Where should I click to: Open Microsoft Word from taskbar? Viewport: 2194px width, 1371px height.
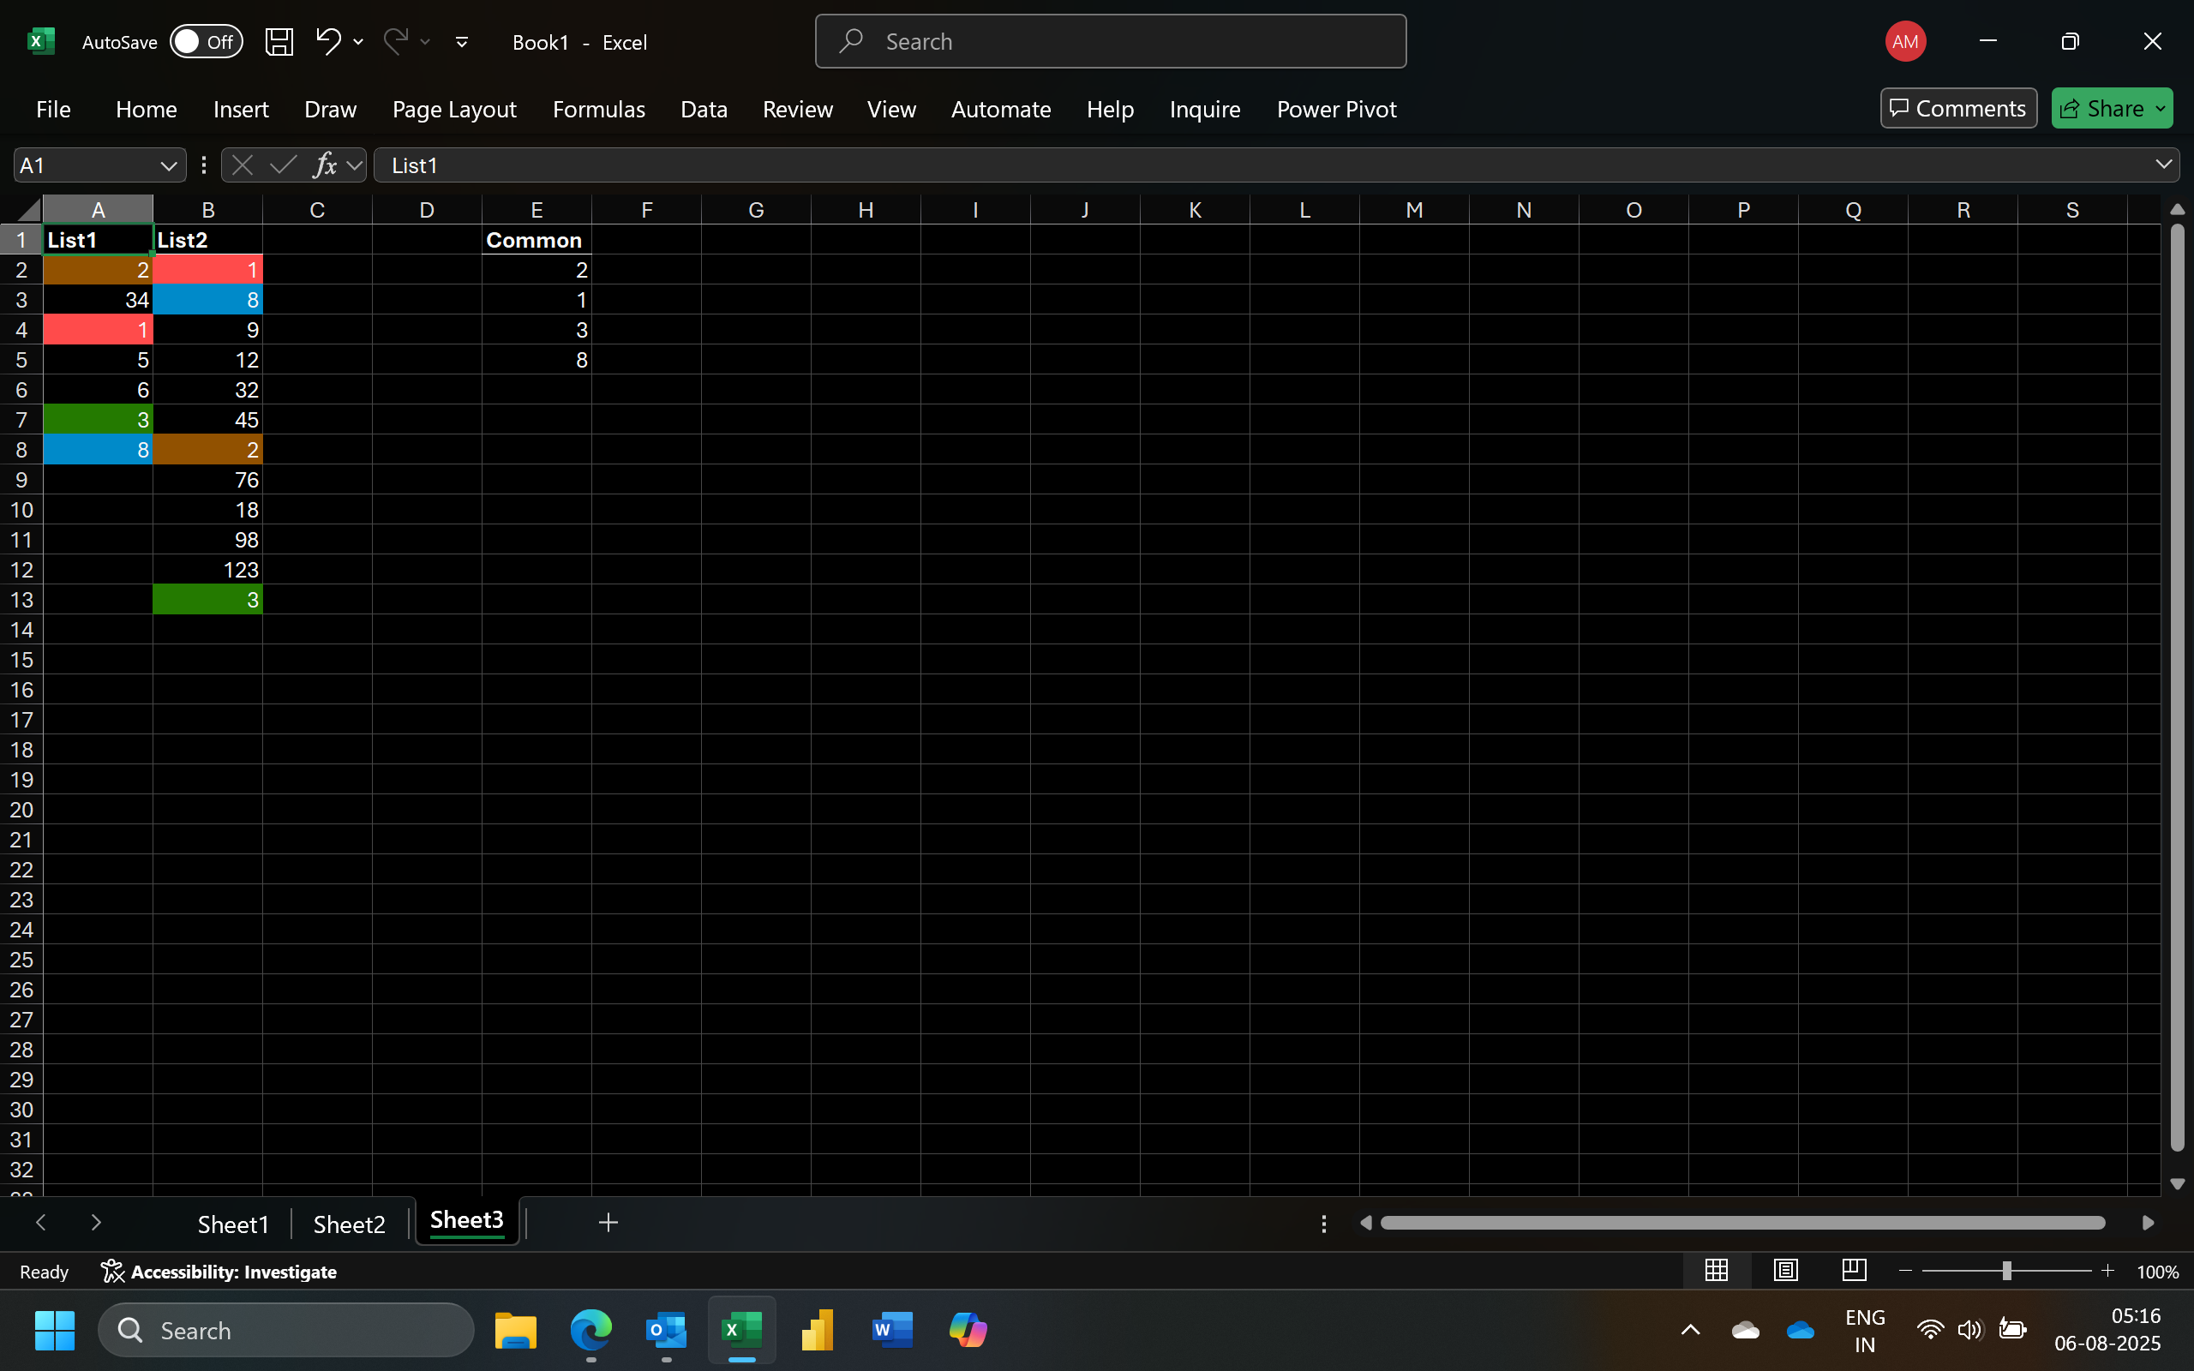(x=891, y=1330)
